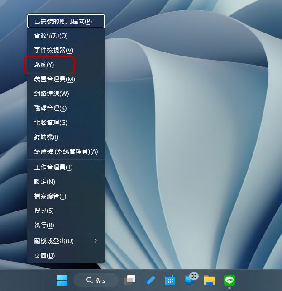Launch File Explorer from the taskbar

pyautogui.click(x=209, y=280)
